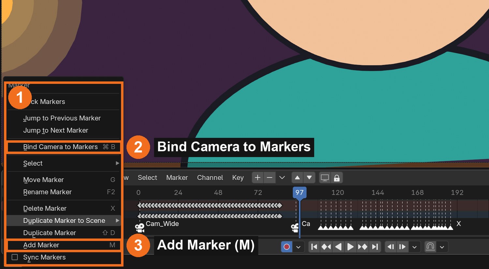Jump to the next keyframe
The image size is (489, 269).
[363, 247]
